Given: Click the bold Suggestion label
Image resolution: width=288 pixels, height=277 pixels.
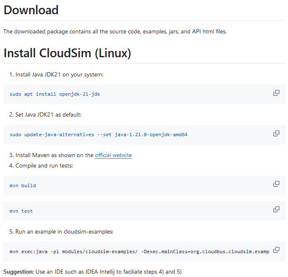Looking at the screenshot, I should [x=19, y=272].
